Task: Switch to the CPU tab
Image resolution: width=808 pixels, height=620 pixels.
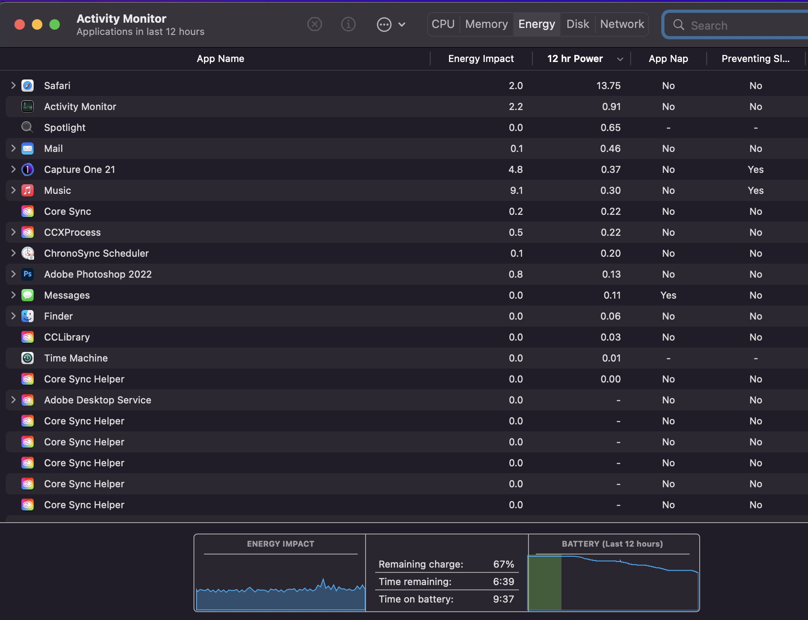Action: point(443,24)
